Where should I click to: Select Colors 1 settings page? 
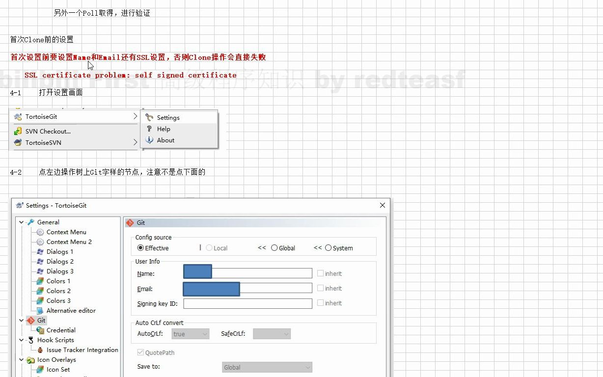point(58,281)
